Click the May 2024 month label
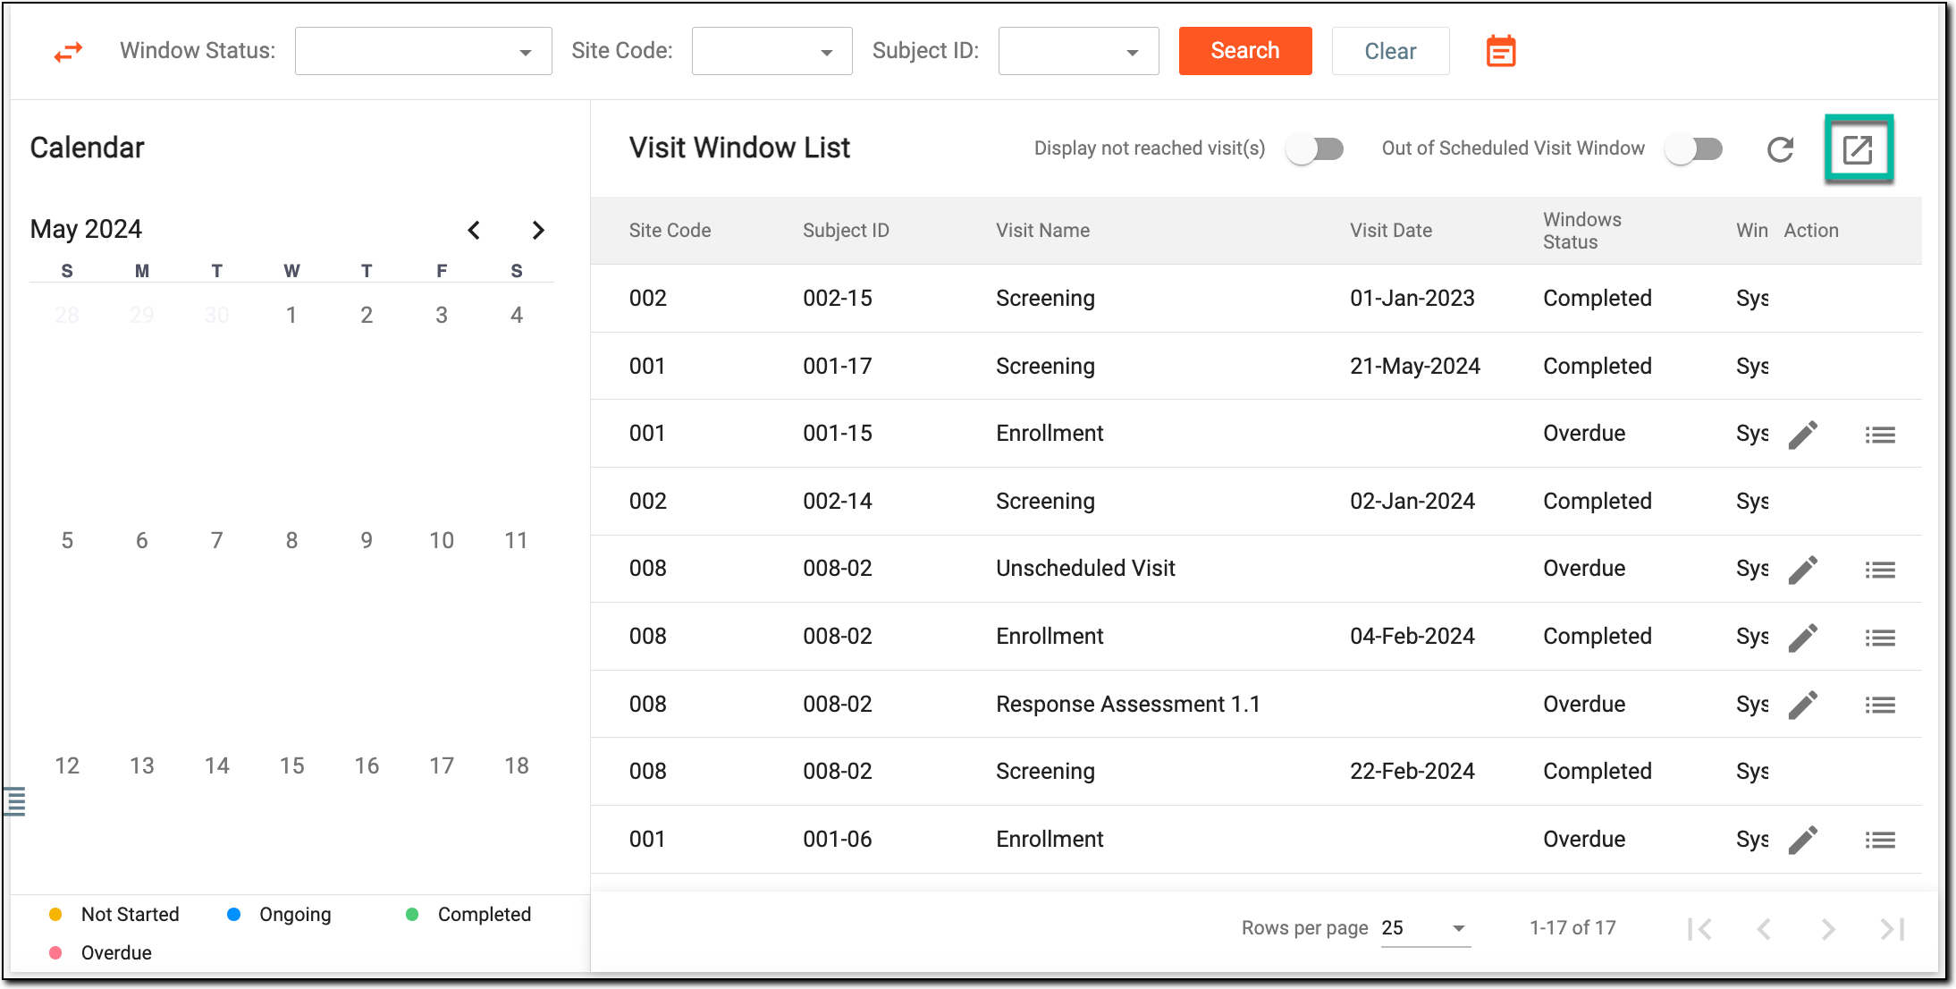Viewport: 1956px width, 989px height. [x=86, y=230]
